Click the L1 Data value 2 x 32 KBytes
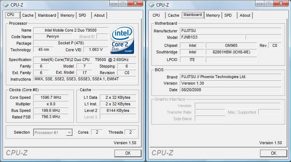 [118, 97]
